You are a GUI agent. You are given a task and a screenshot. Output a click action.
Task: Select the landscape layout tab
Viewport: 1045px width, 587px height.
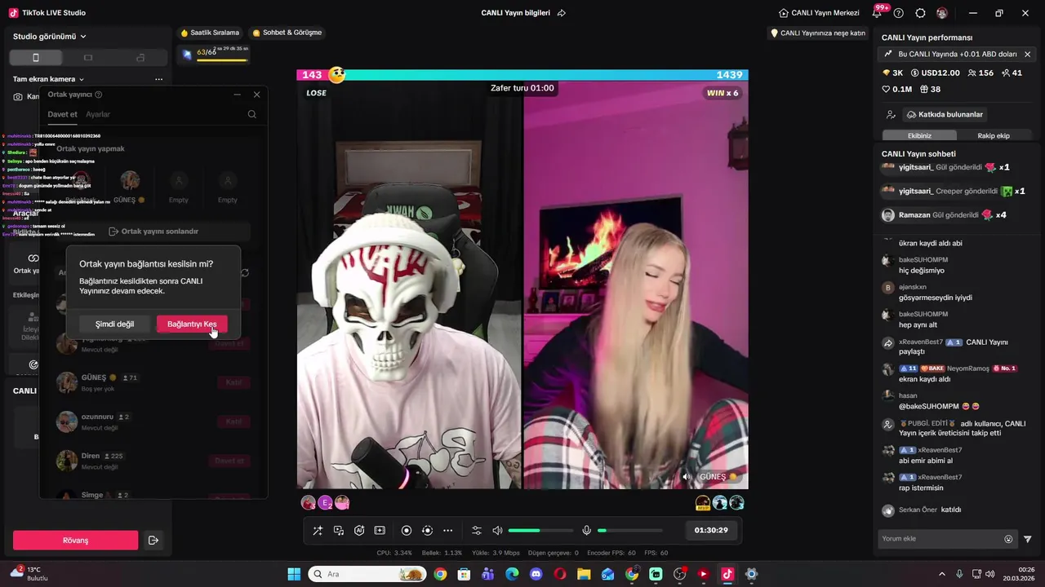pos(88,58)
